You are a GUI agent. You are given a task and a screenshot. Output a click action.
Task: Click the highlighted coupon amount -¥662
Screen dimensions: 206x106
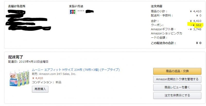196,25
